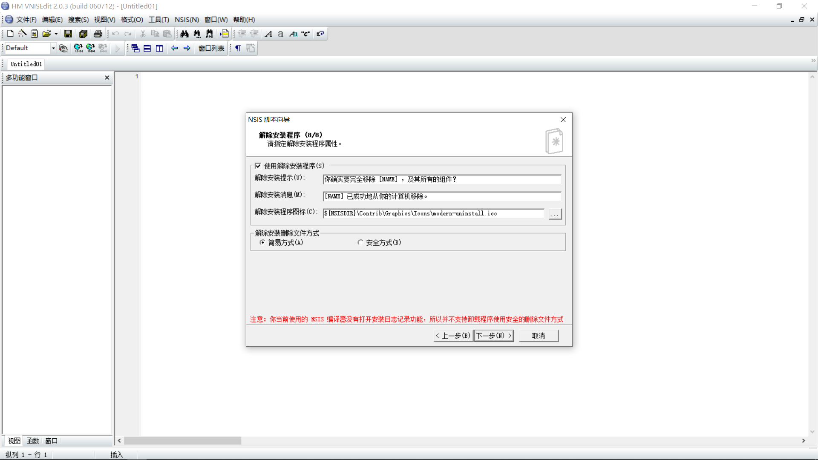Open the 文件(F) menu
818x460 pixels.
tap(26, 20)
